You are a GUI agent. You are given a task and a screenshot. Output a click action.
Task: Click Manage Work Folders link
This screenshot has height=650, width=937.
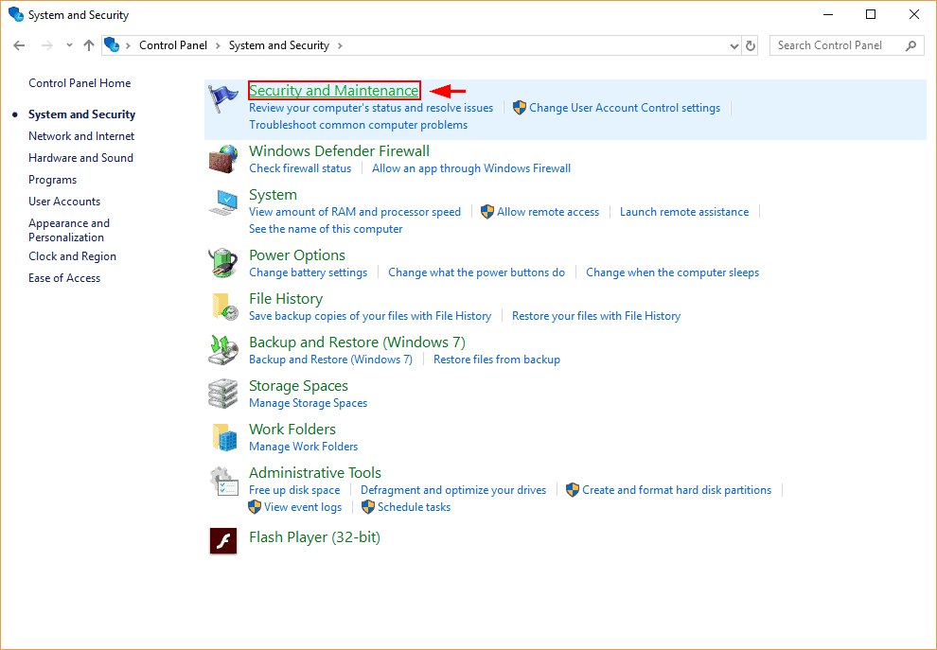point(303,447)
